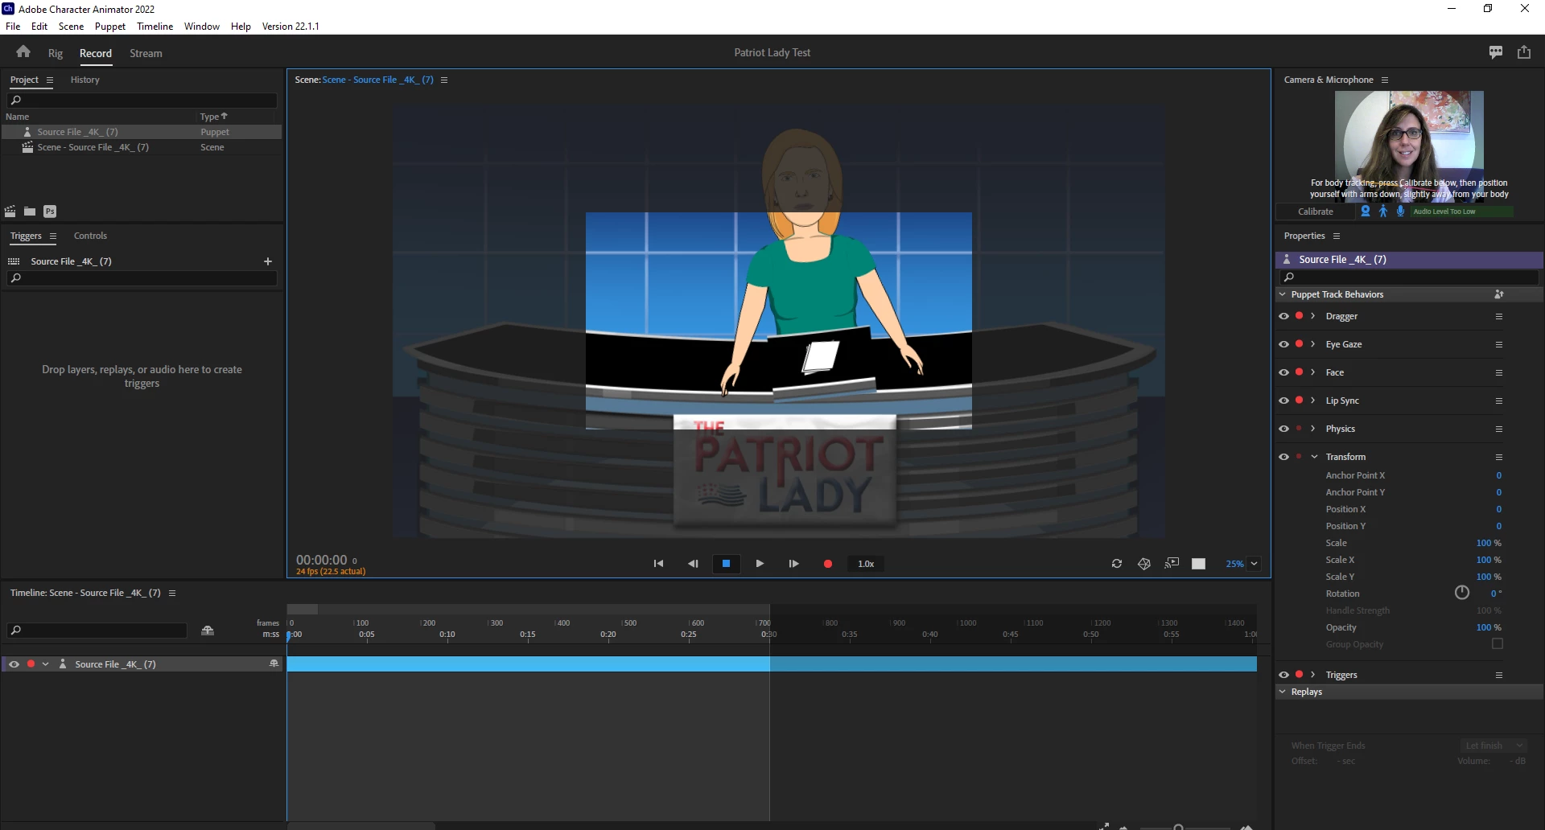Screen dimensions: 1545x830
Task: Open the Timeline panel menu icon
Action: coord(172,593)
